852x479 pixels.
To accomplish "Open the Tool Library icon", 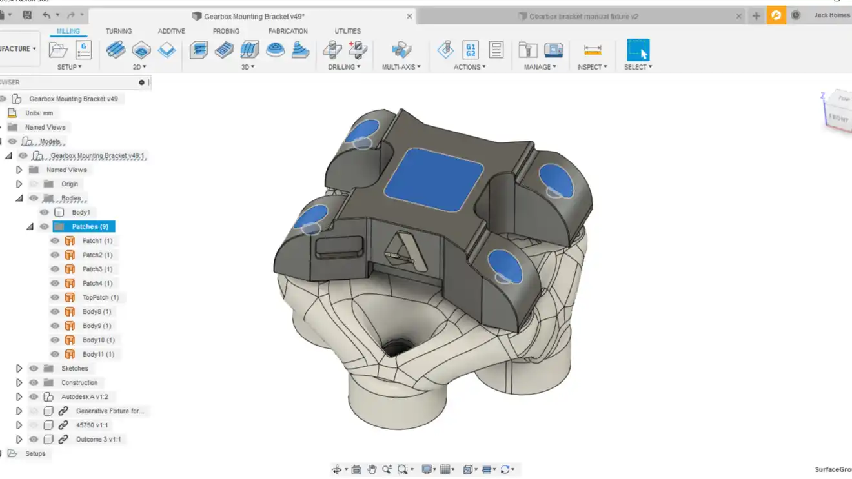I will click(528, 50).
